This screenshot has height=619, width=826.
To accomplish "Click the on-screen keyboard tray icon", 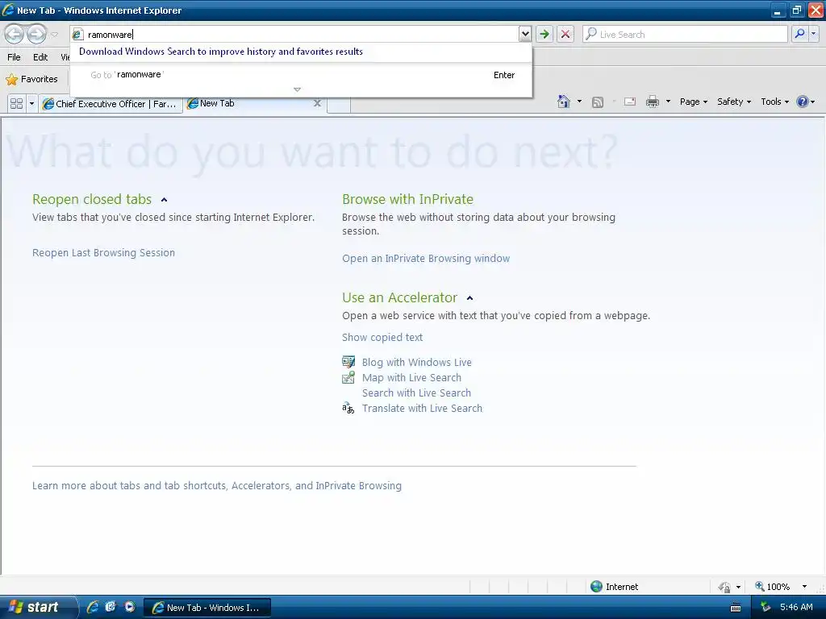I will 736,608.
